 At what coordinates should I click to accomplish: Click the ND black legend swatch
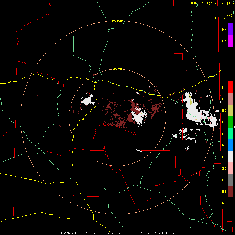[x=231, y=203]
